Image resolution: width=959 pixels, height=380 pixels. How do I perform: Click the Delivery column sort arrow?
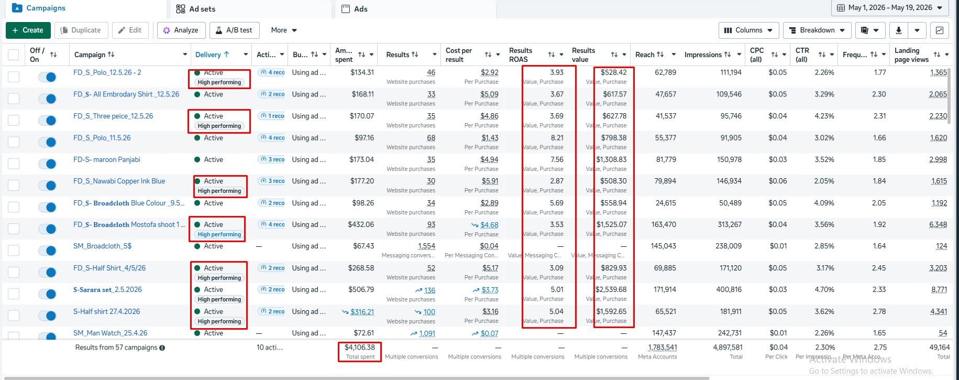click(x=227, y=55)
